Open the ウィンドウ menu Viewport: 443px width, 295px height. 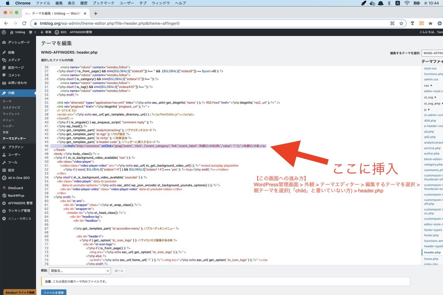(161, 3)
